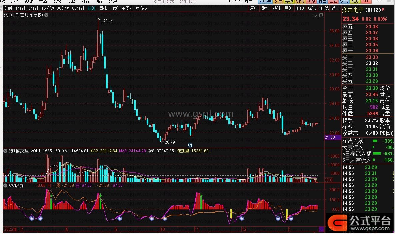The image size is (396, 234).
Task: Select the 1分钟 period tab
Action: pos(20,8)
